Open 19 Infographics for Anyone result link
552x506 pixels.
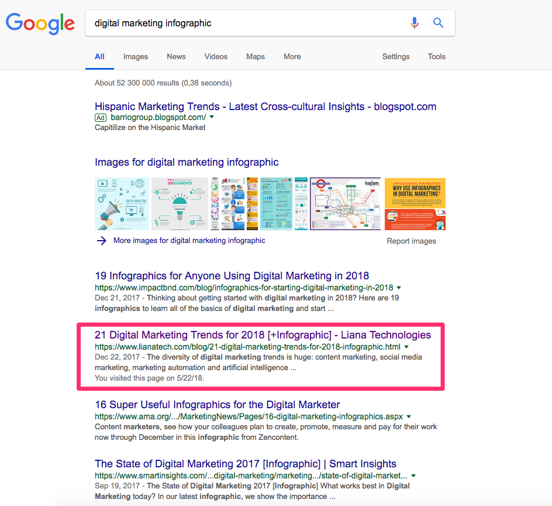click(232, 276)
